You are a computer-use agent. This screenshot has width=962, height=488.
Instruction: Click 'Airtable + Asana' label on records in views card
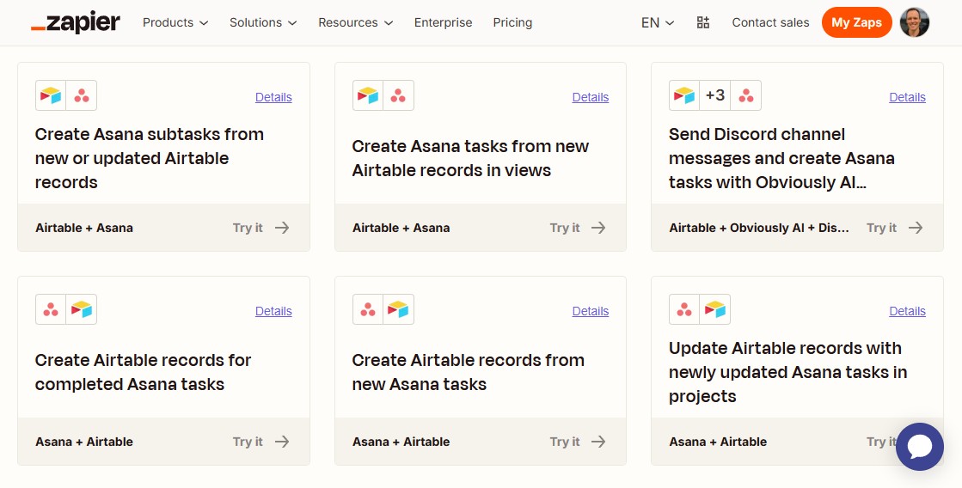(401, 228)
